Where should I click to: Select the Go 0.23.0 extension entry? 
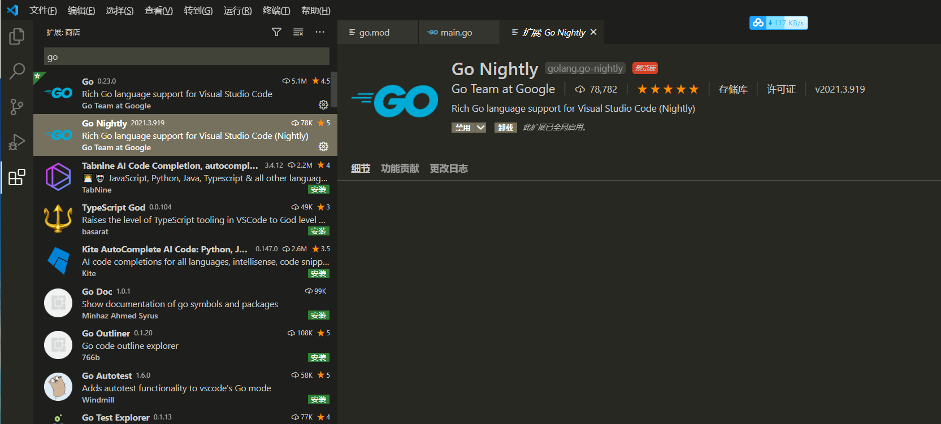[x=185, y=93]
